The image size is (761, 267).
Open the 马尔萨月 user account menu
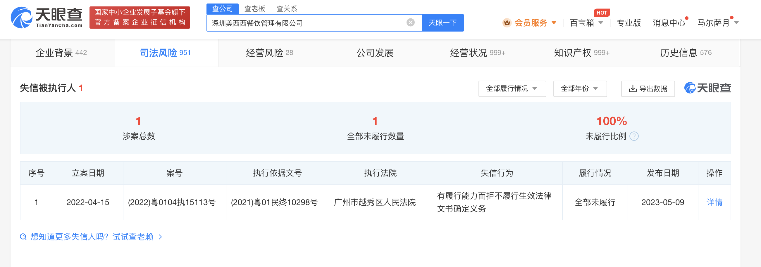pyautogui.click(x=718, y=23)
